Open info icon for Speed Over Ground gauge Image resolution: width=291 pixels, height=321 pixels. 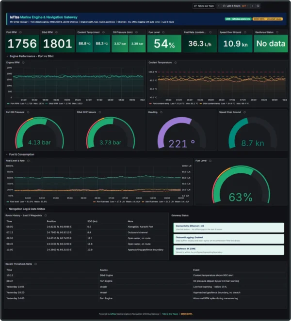(244, 112)
